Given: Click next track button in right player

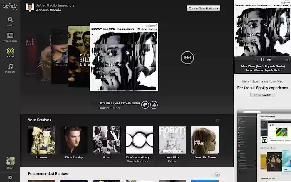Looking at the screenshot, I should click(x=269, y=60).
